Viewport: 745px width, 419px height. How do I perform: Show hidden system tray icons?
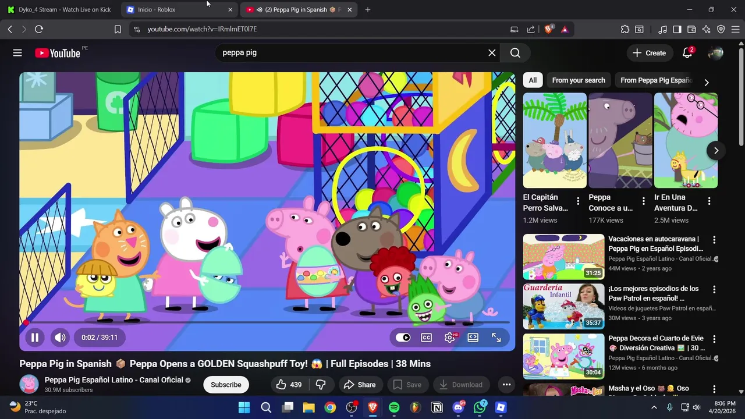654,407
